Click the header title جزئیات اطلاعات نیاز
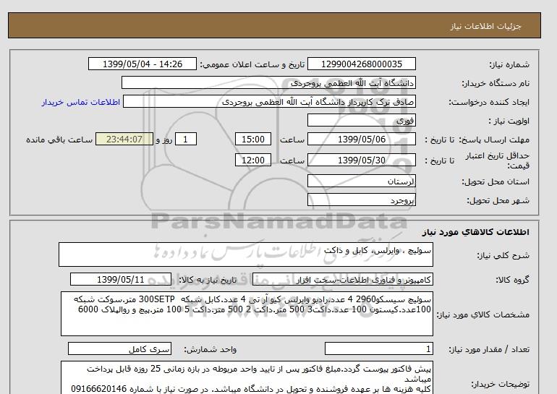Image resolution: width=557 pixels, height=394 pixels. [486, 26]
